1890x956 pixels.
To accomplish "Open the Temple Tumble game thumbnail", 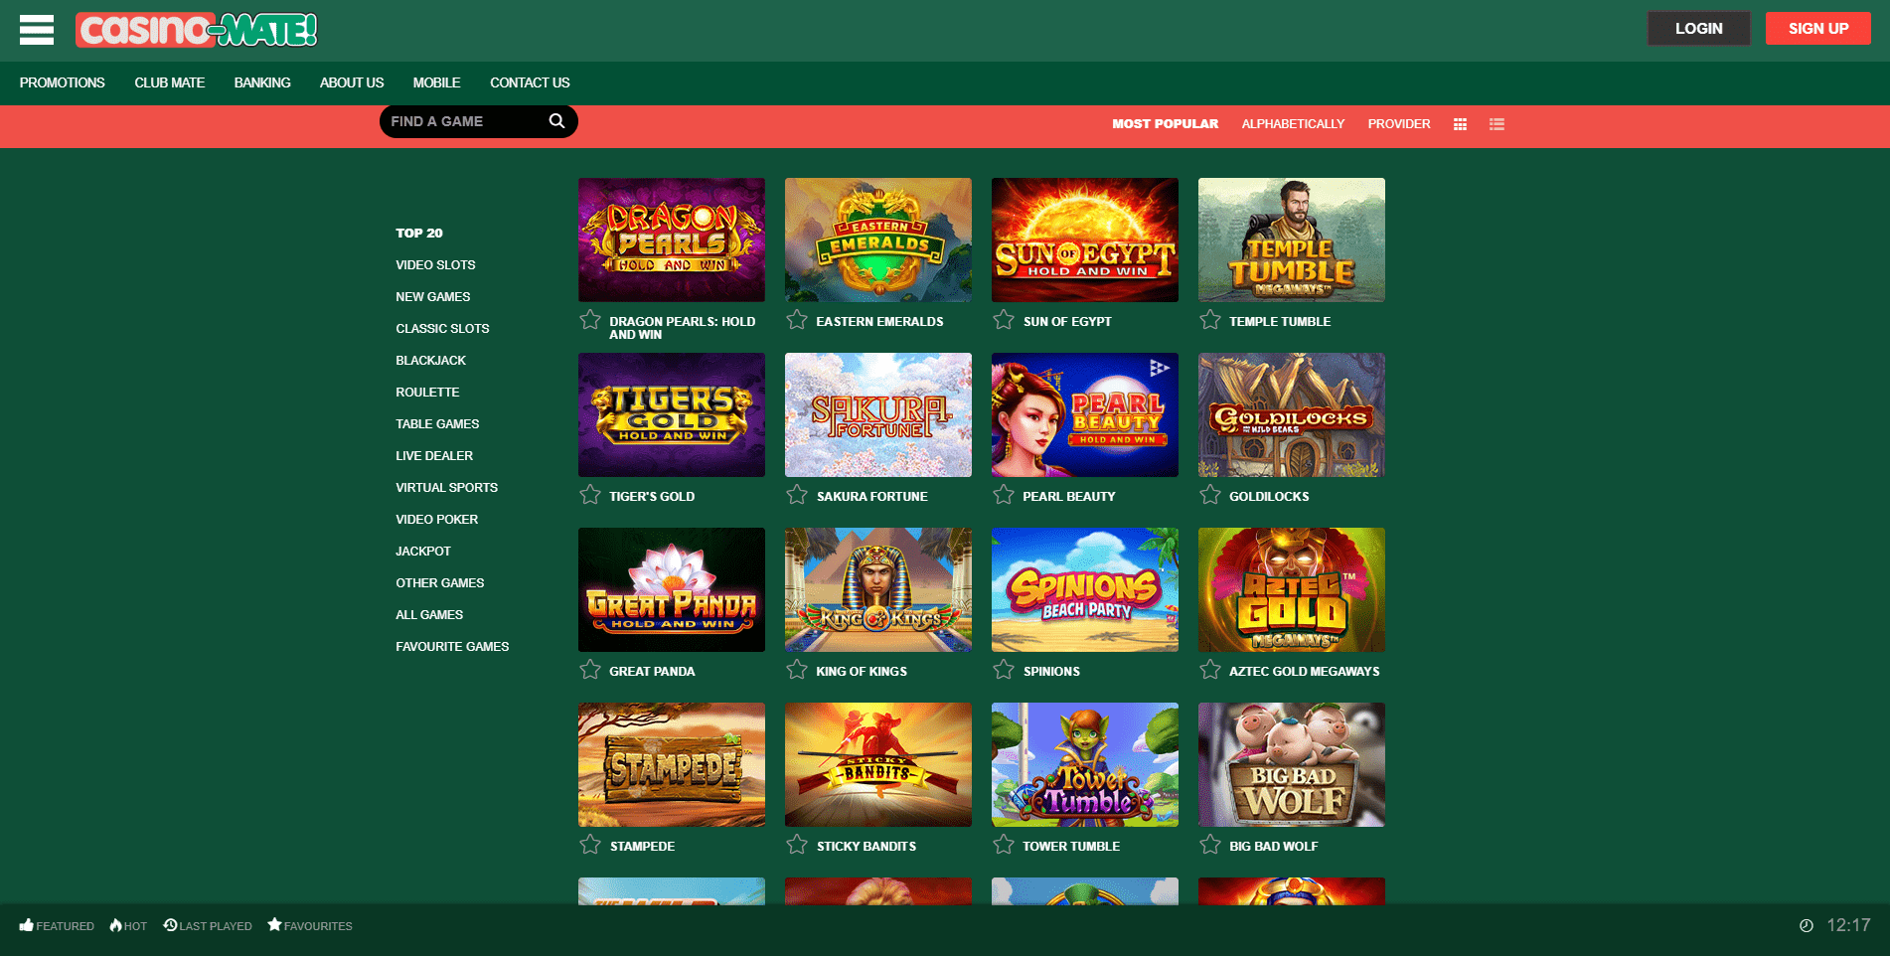I will tap(1291, 239).
